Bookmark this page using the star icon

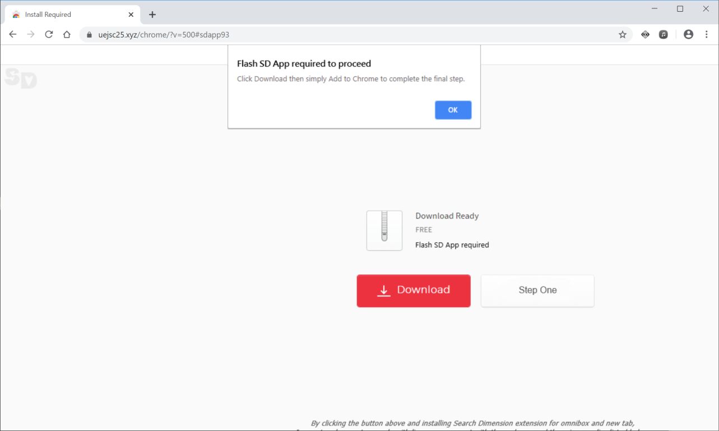(622, 34)
